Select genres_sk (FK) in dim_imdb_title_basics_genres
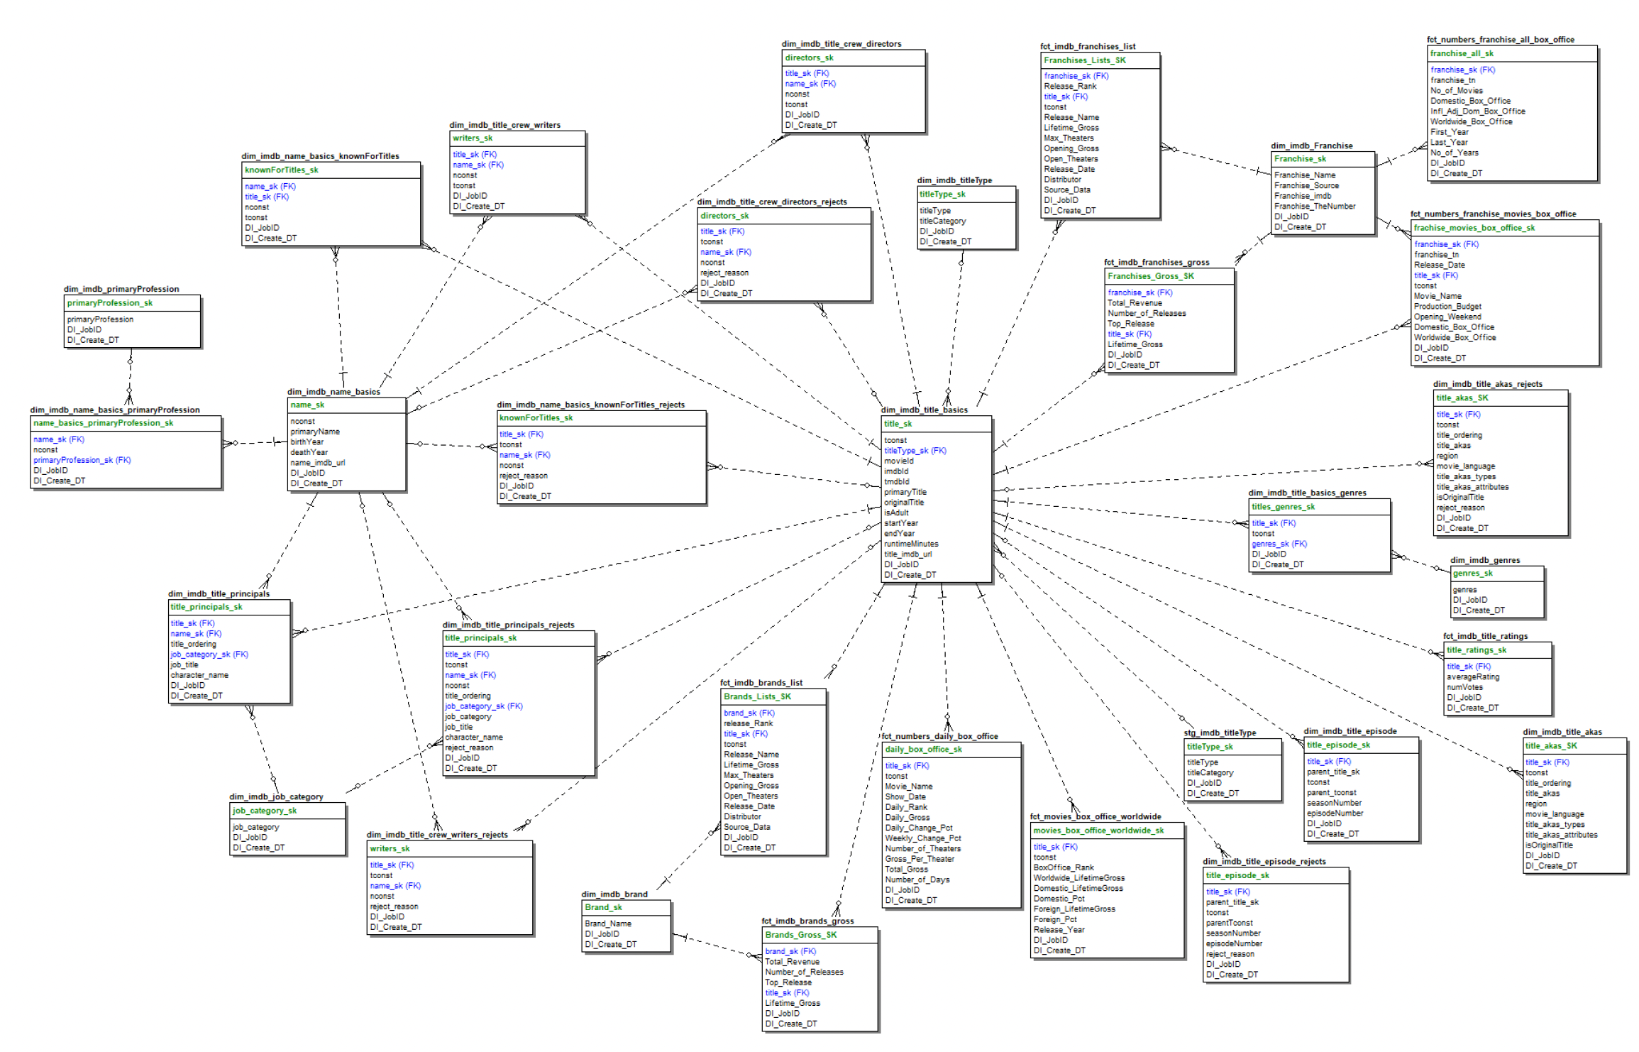This screenshot has height=1052, width=1639. [x=1279, y=544]
